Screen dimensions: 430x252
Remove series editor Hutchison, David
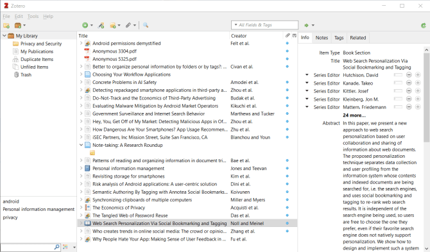click(409, 75)
